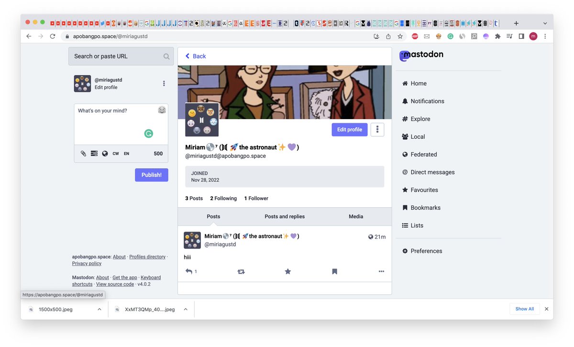This screenshot has height=347, width=574.
Task: Open Bookmarks icon in sidebar
Action: (405, 207)
